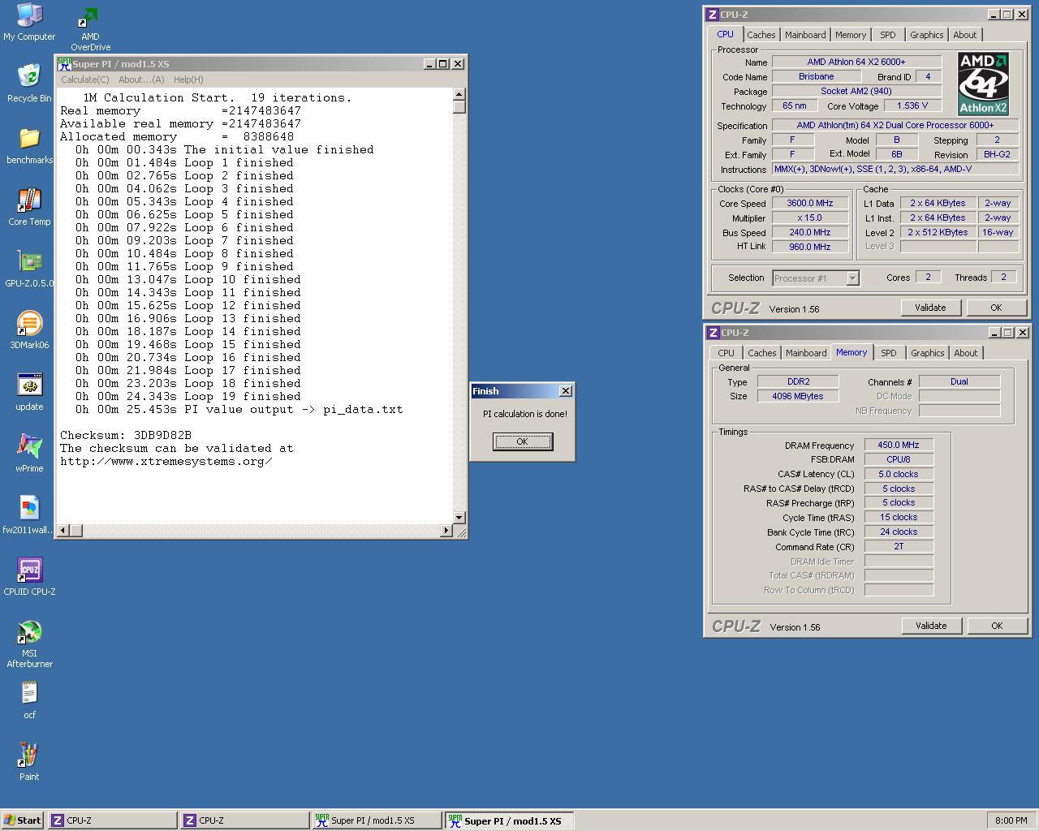Launch GPU-Z.0.5.0 desktop icon
The height and width of the screenshot is (831, 1039).
coord(29,269)
